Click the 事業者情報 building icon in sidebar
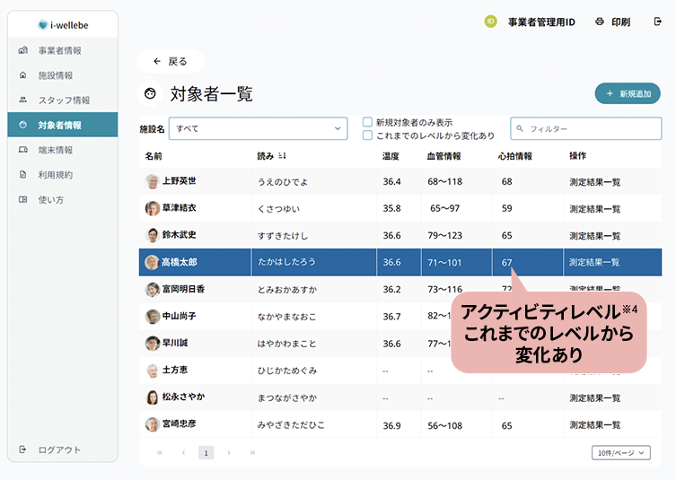676x480 pixels. [22, 50]
